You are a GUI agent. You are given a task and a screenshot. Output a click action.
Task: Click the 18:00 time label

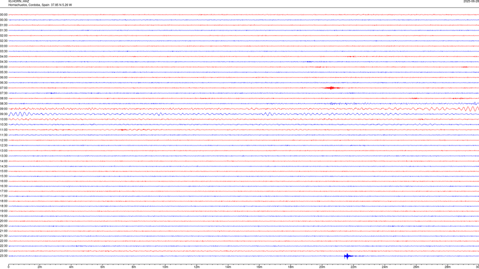point(3,201)
